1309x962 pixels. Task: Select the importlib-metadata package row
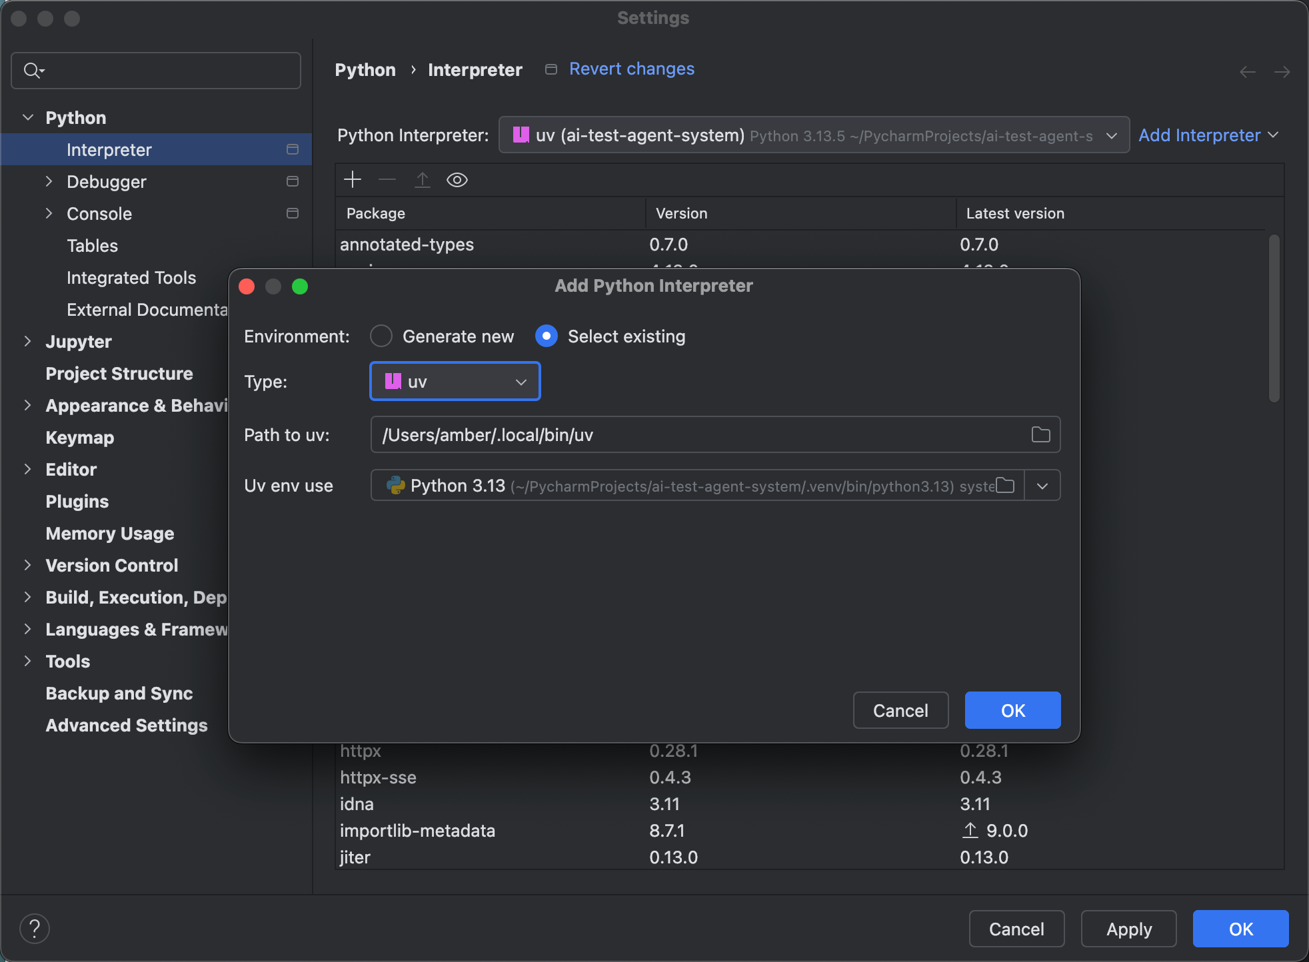point(800,831)
